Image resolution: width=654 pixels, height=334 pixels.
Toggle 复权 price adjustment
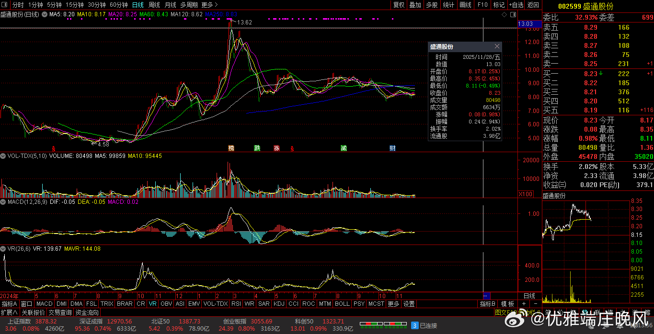coord(399,5)
